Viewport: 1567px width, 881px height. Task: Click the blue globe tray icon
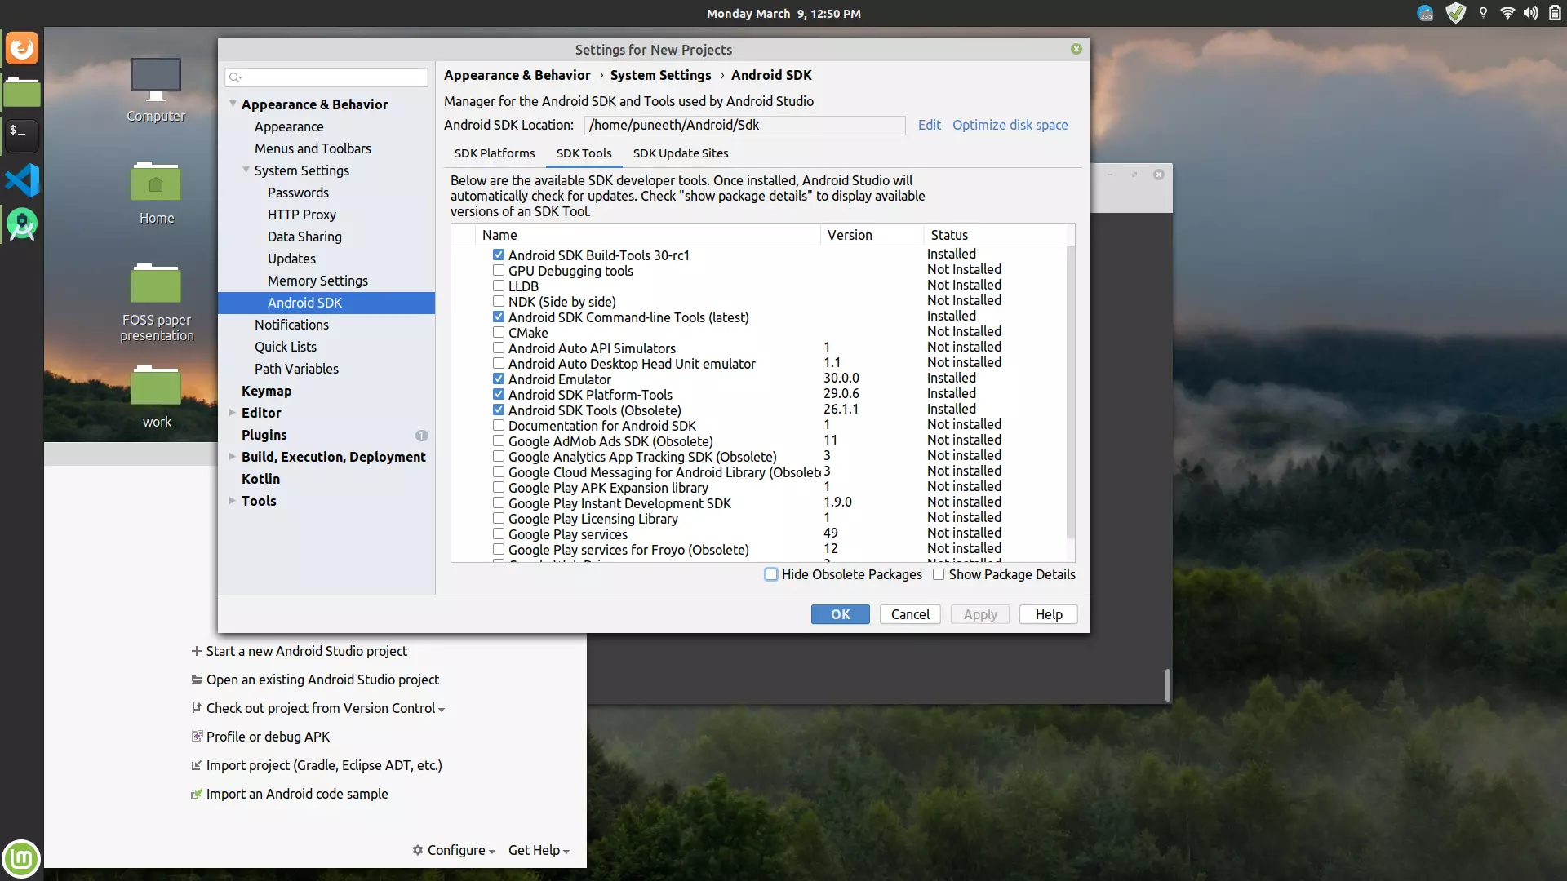[1425, 13]
